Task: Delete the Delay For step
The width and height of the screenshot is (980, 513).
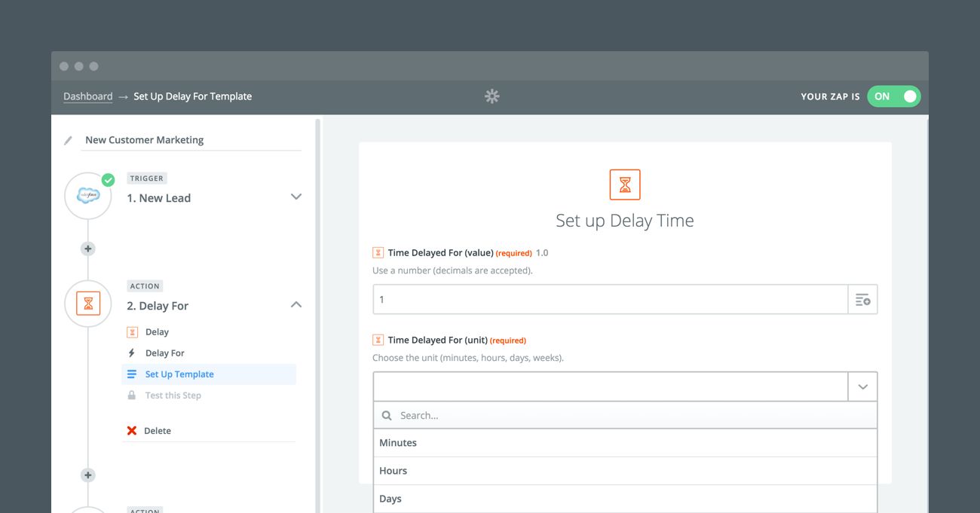Action: pyautogui.click(x=149, y=431)
